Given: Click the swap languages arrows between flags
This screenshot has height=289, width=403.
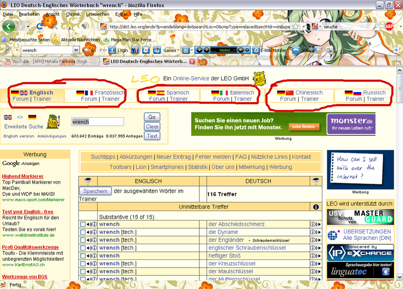Looking at the screenshot, I should pos(20,117).
